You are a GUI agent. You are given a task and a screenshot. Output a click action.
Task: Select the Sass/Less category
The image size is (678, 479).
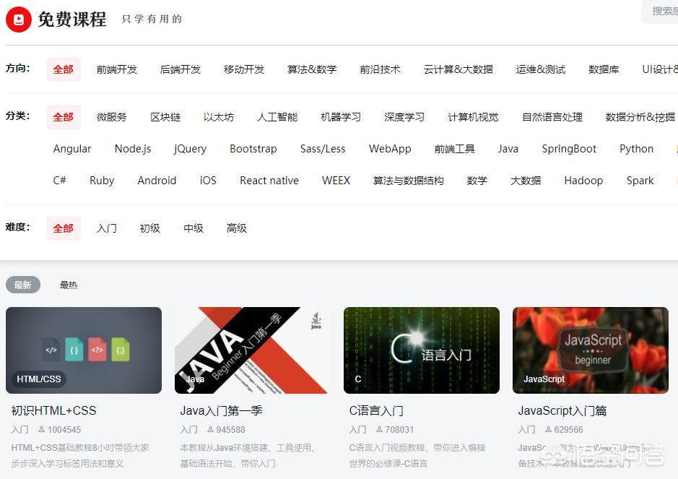pos(323,149)
